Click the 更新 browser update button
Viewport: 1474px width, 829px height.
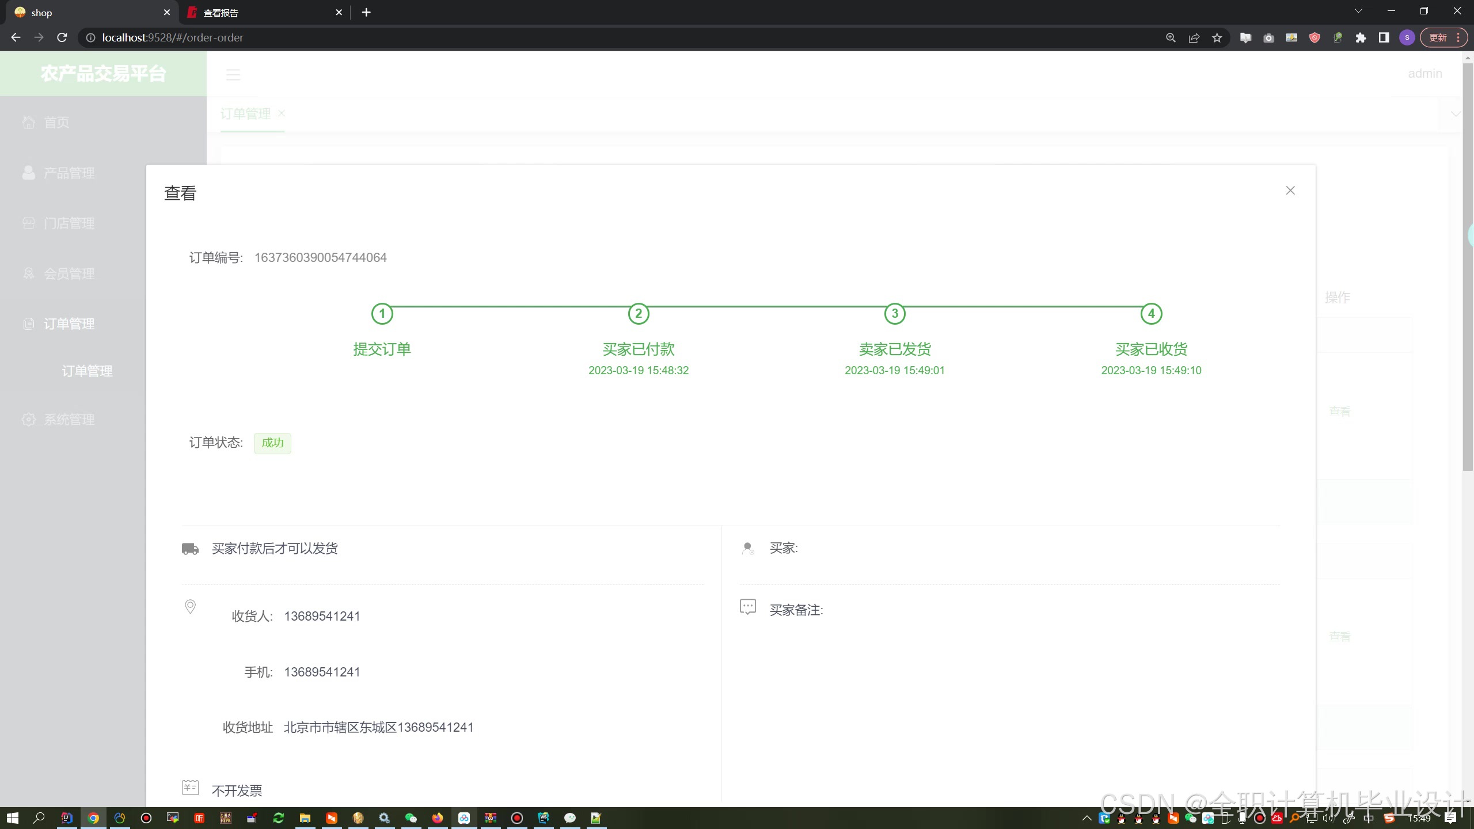coord(1438,38)
